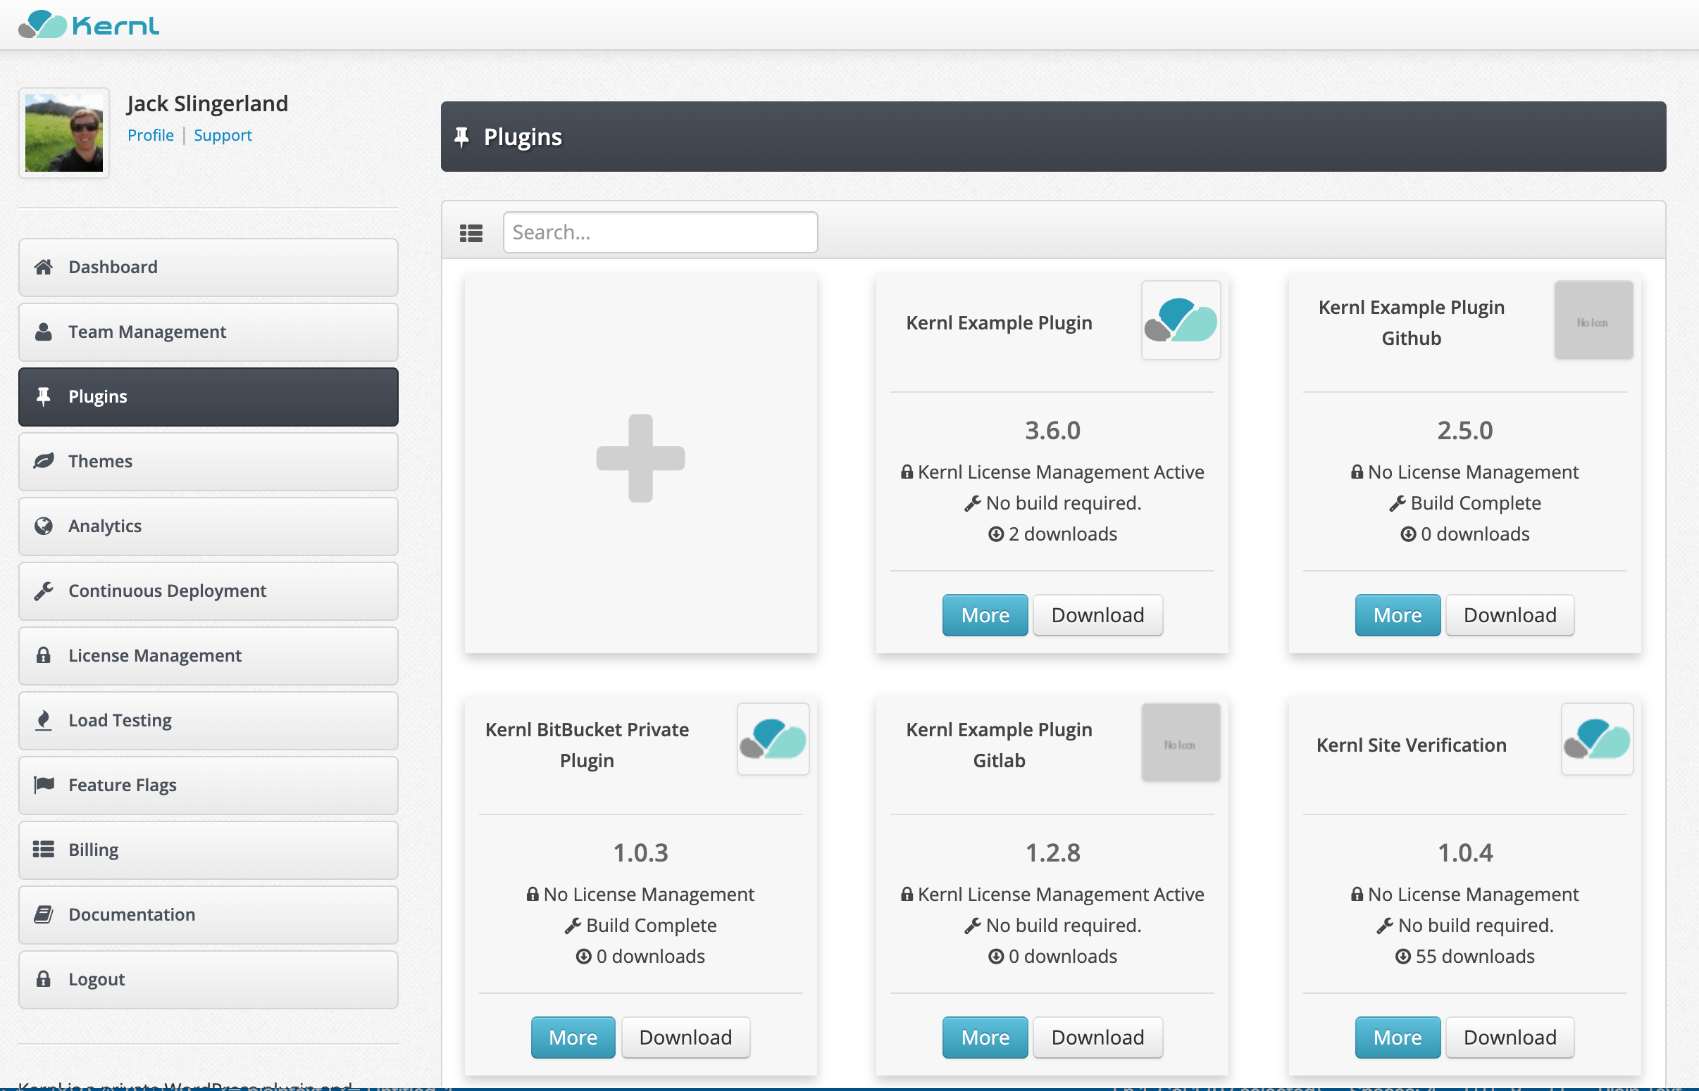Click Jack Slingerland's profile photo
1699x1091 pixels.
pos(64,133)
